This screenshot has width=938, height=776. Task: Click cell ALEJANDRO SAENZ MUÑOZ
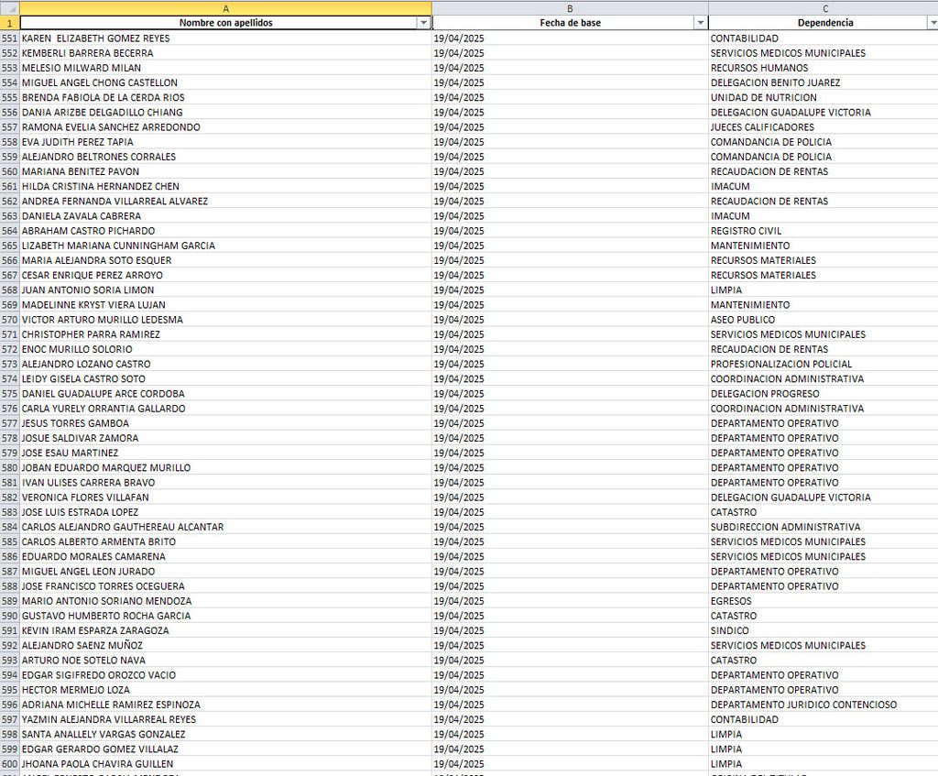225,646
